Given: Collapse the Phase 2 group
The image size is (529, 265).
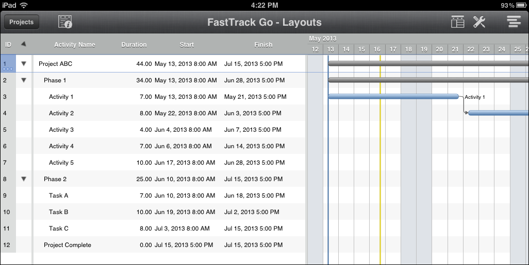Looking at the screenshot, I should (23, 179).
